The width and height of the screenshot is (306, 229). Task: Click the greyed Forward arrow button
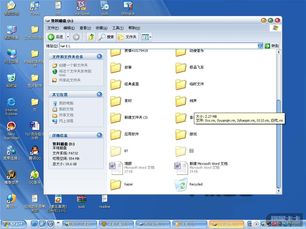76,37
